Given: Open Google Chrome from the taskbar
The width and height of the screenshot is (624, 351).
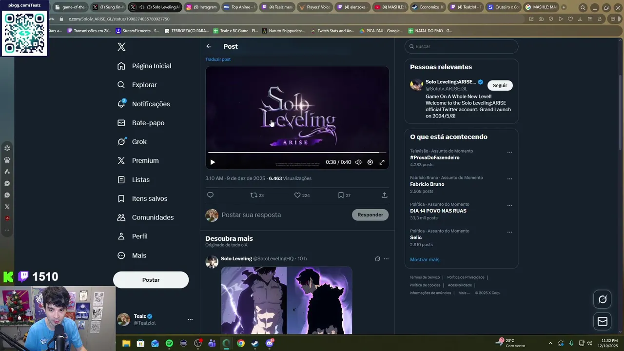Looking at the screenshot, I should tap(241, 343).
